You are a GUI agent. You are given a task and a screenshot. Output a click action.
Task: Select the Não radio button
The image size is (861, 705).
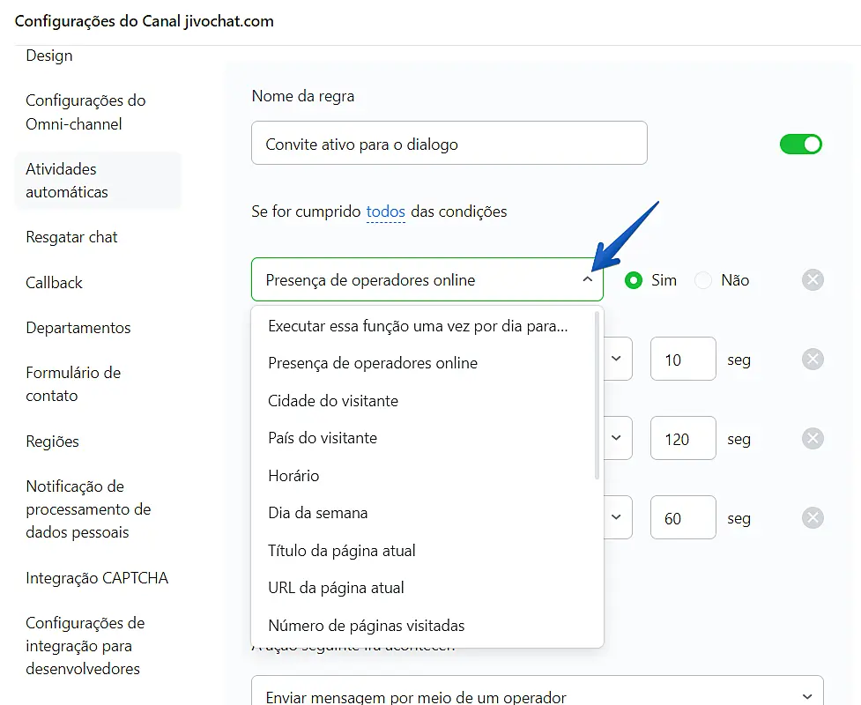tap(703, 280)
